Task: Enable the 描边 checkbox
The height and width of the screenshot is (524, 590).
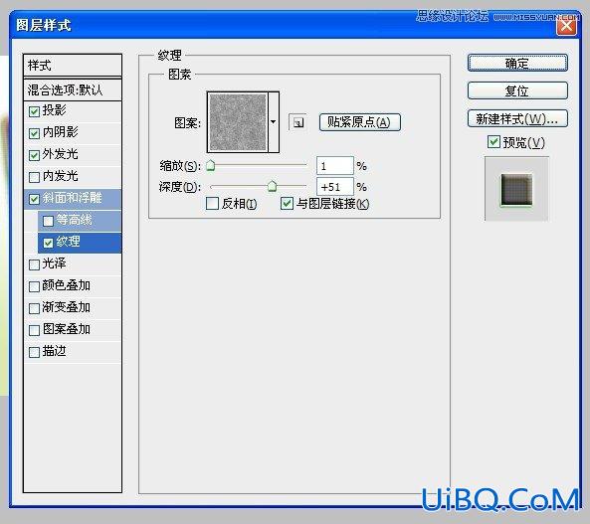Action: (34, 352)
